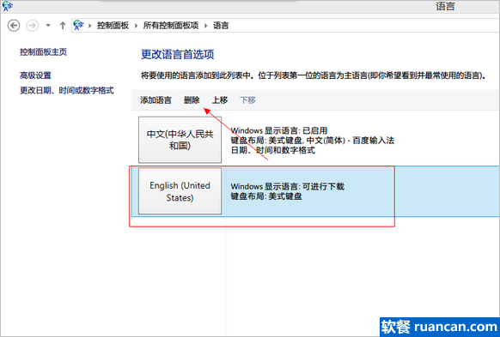Click the 语言 window title text
Viewport: 500px width, 337px height.
[445, 6]
